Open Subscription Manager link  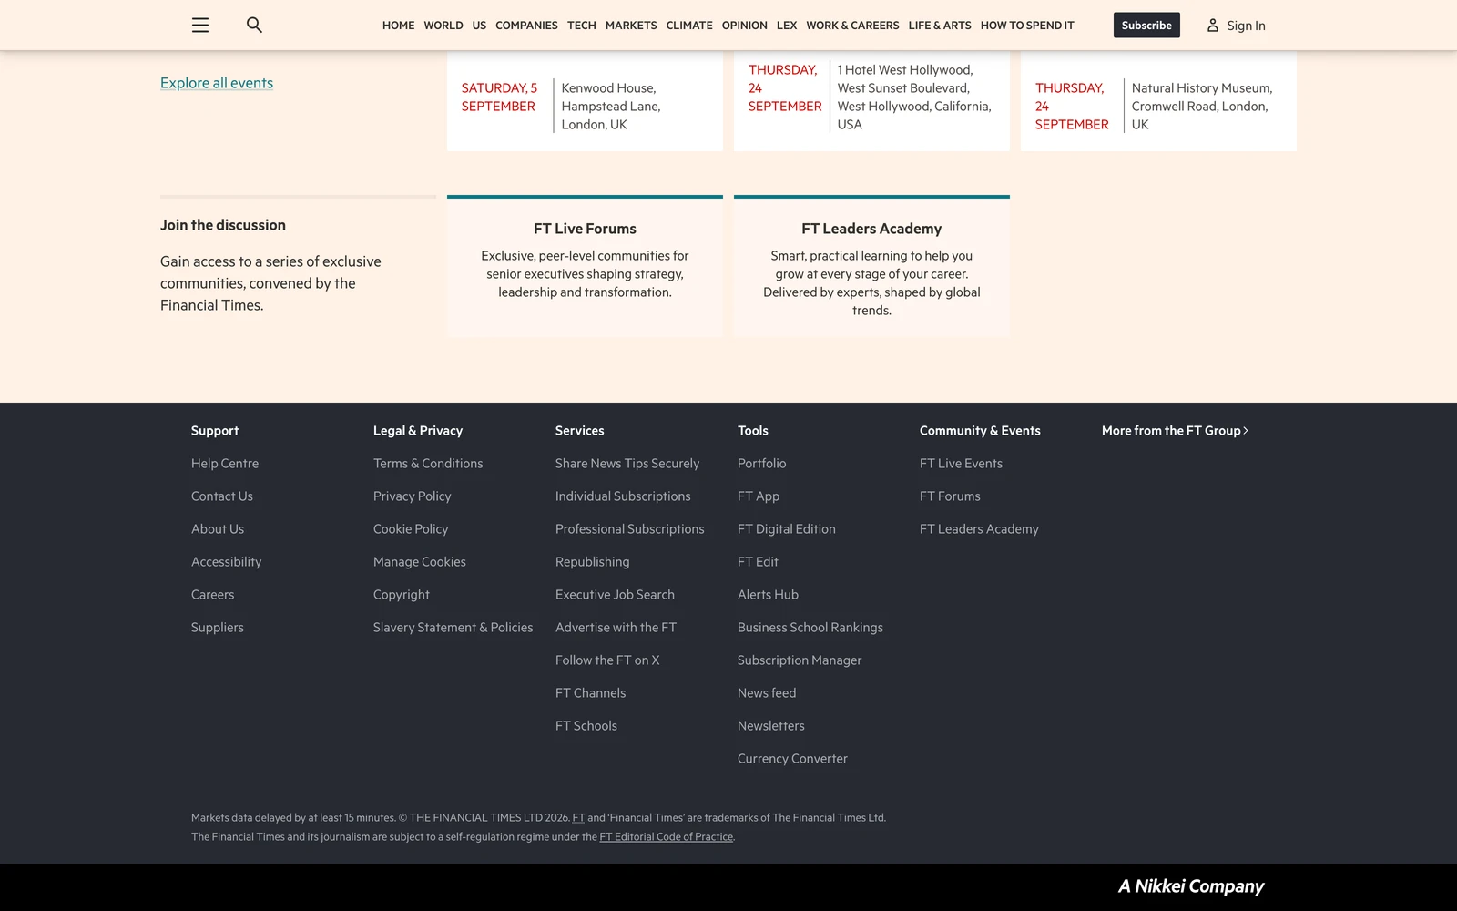click(x=800, y=660)
